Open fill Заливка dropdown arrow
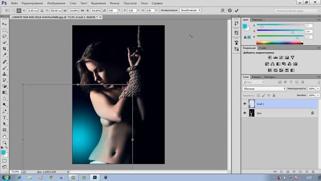 click(x=318, y=96)
